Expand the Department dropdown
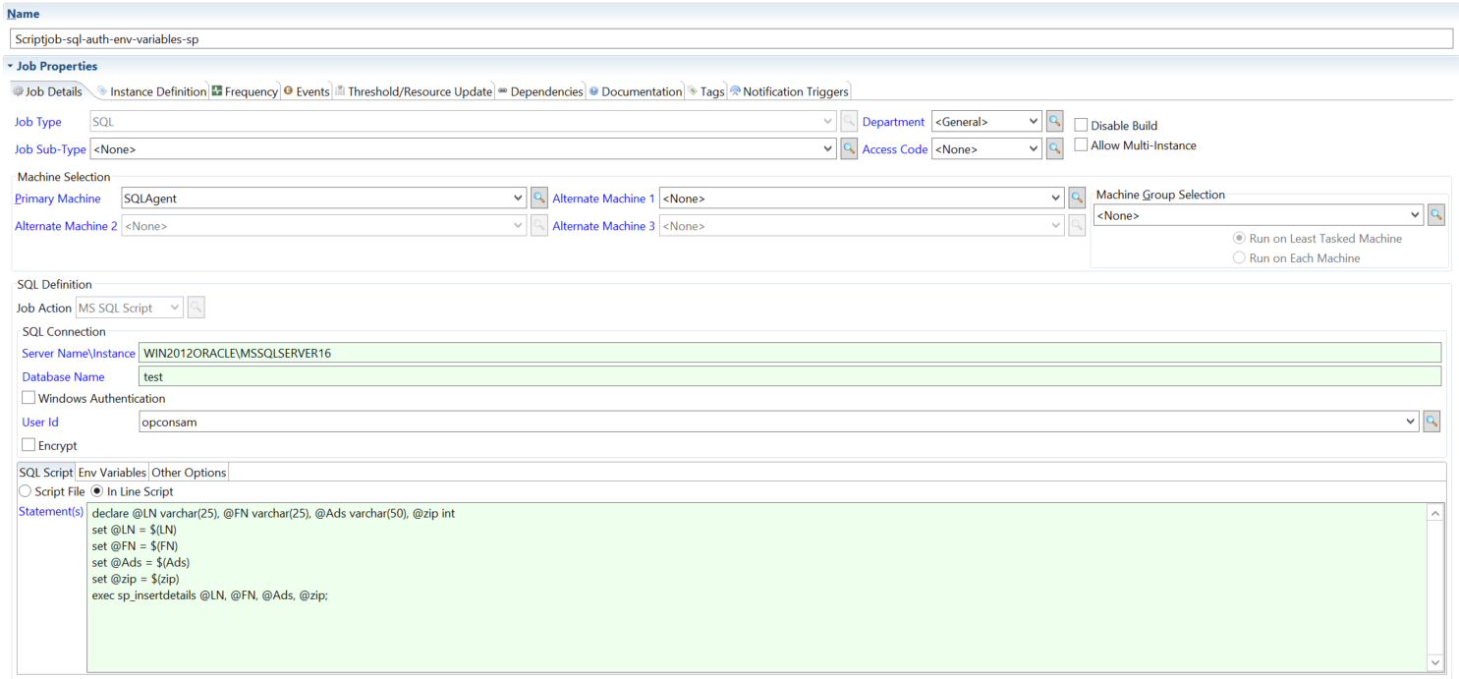 tap(1033, 122)
